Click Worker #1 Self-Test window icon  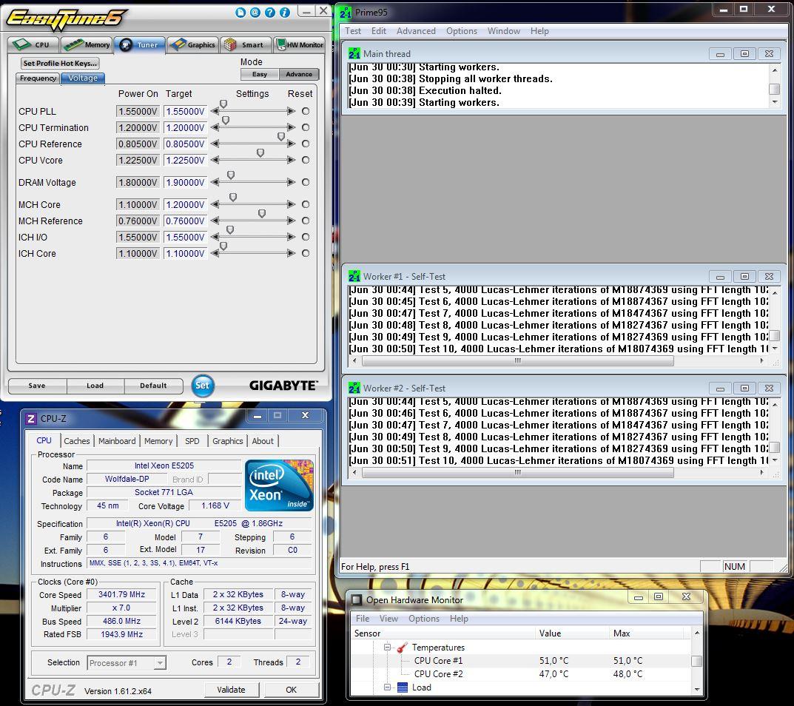click(x=354, y=277)
